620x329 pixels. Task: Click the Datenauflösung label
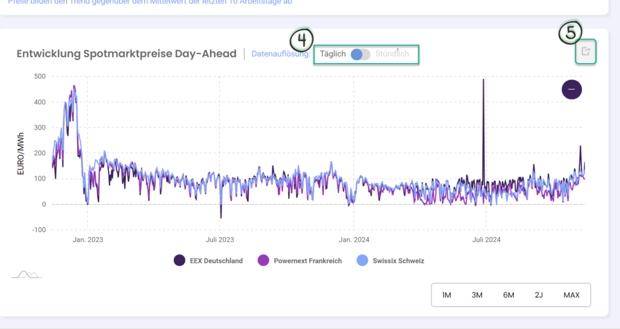[281, 54]
